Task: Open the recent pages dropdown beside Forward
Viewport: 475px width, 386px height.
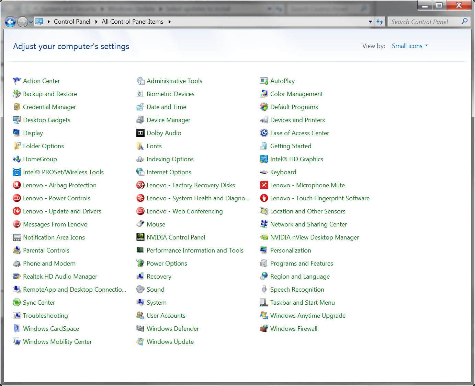Action: (31, 22)
